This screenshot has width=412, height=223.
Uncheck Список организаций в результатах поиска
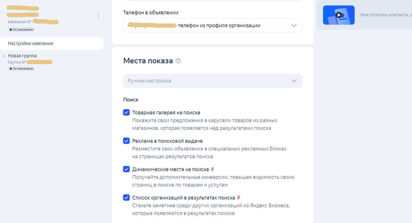point(126,197)
